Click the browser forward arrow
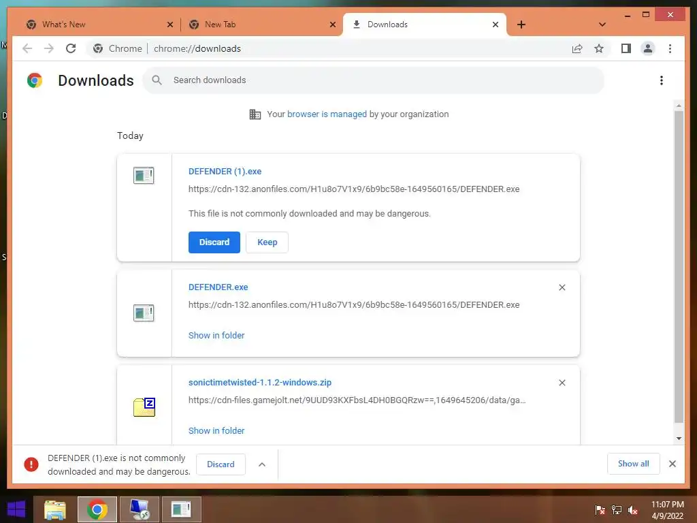697x523 pixels. point(49,48)
